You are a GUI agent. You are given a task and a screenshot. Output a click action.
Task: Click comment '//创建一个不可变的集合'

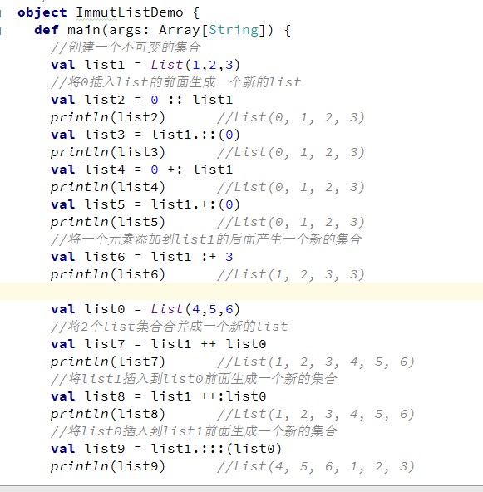[126, 47]
